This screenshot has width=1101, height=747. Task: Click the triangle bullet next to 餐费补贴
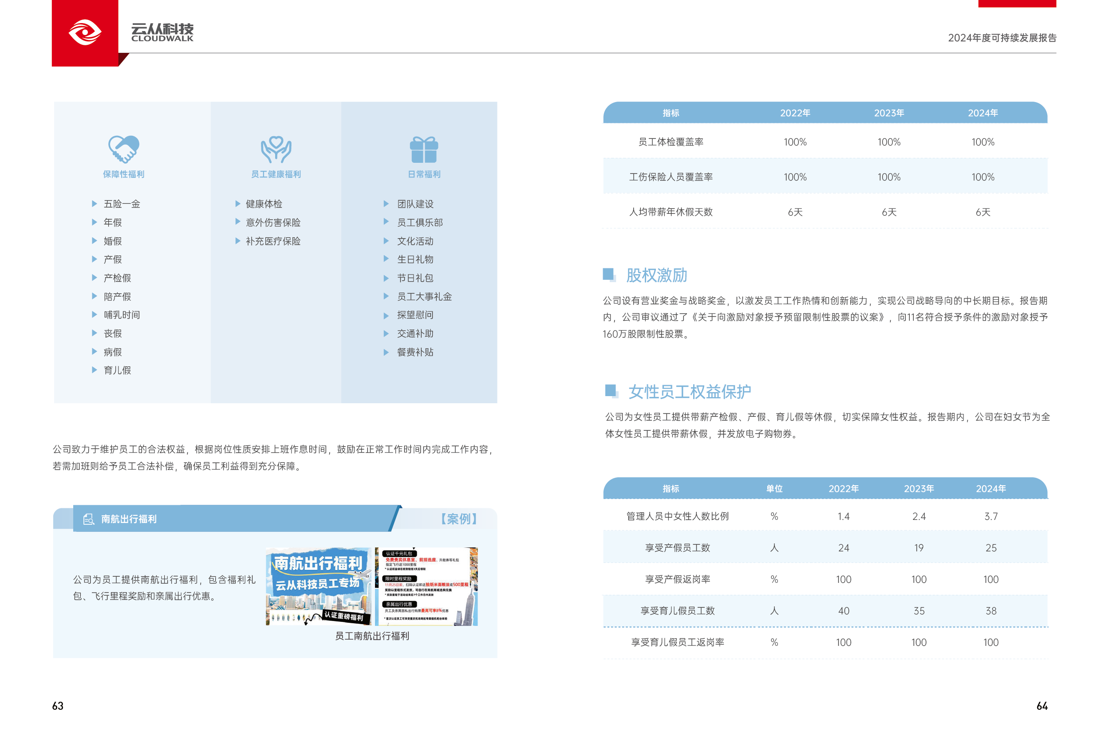pyautogui.click(x=386, y=352)
